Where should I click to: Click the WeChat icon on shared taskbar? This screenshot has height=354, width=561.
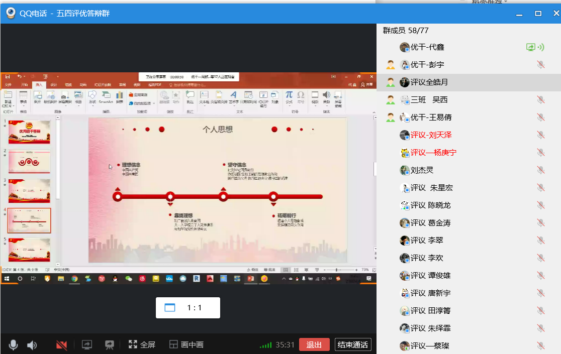point(129,279)
